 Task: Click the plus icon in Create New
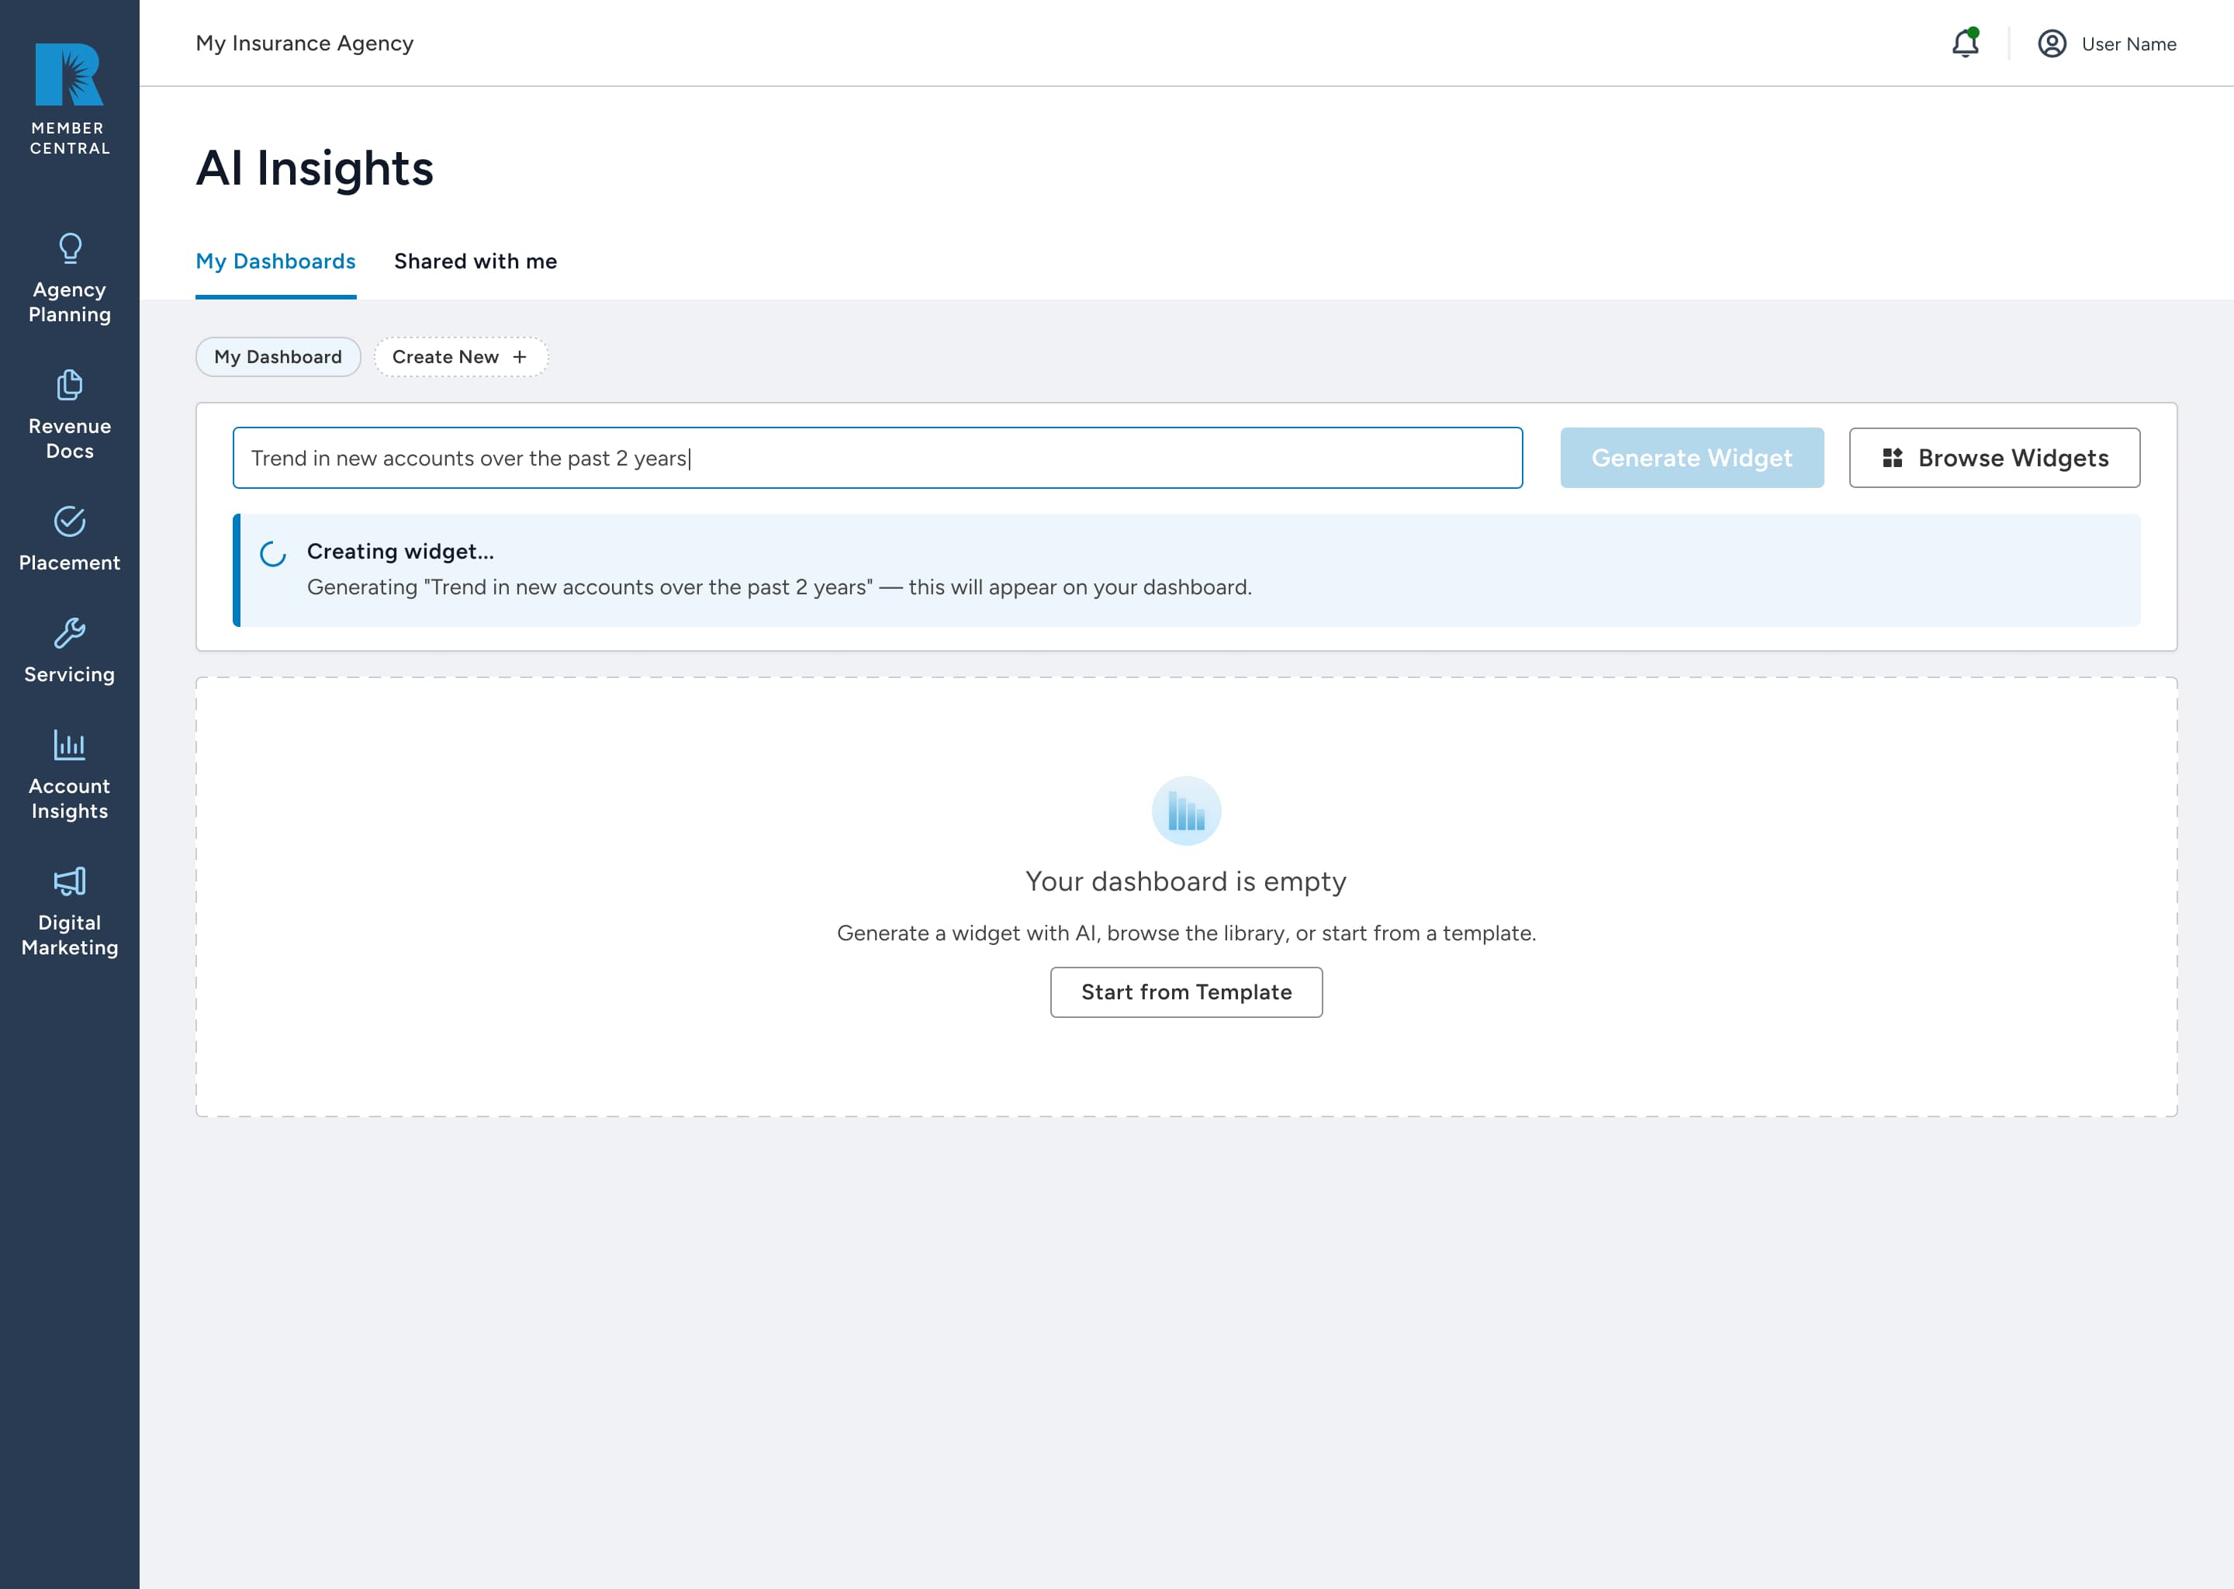tap(520, 357)
